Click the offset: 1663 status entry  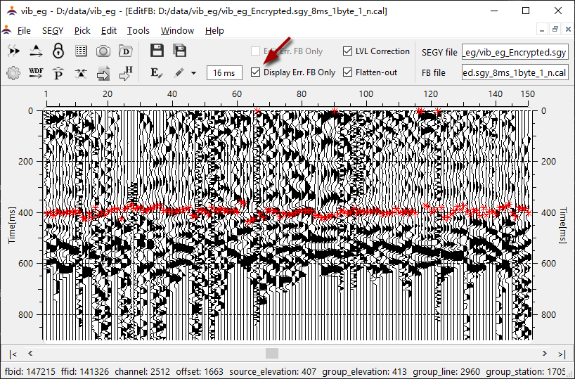point(200,372)
